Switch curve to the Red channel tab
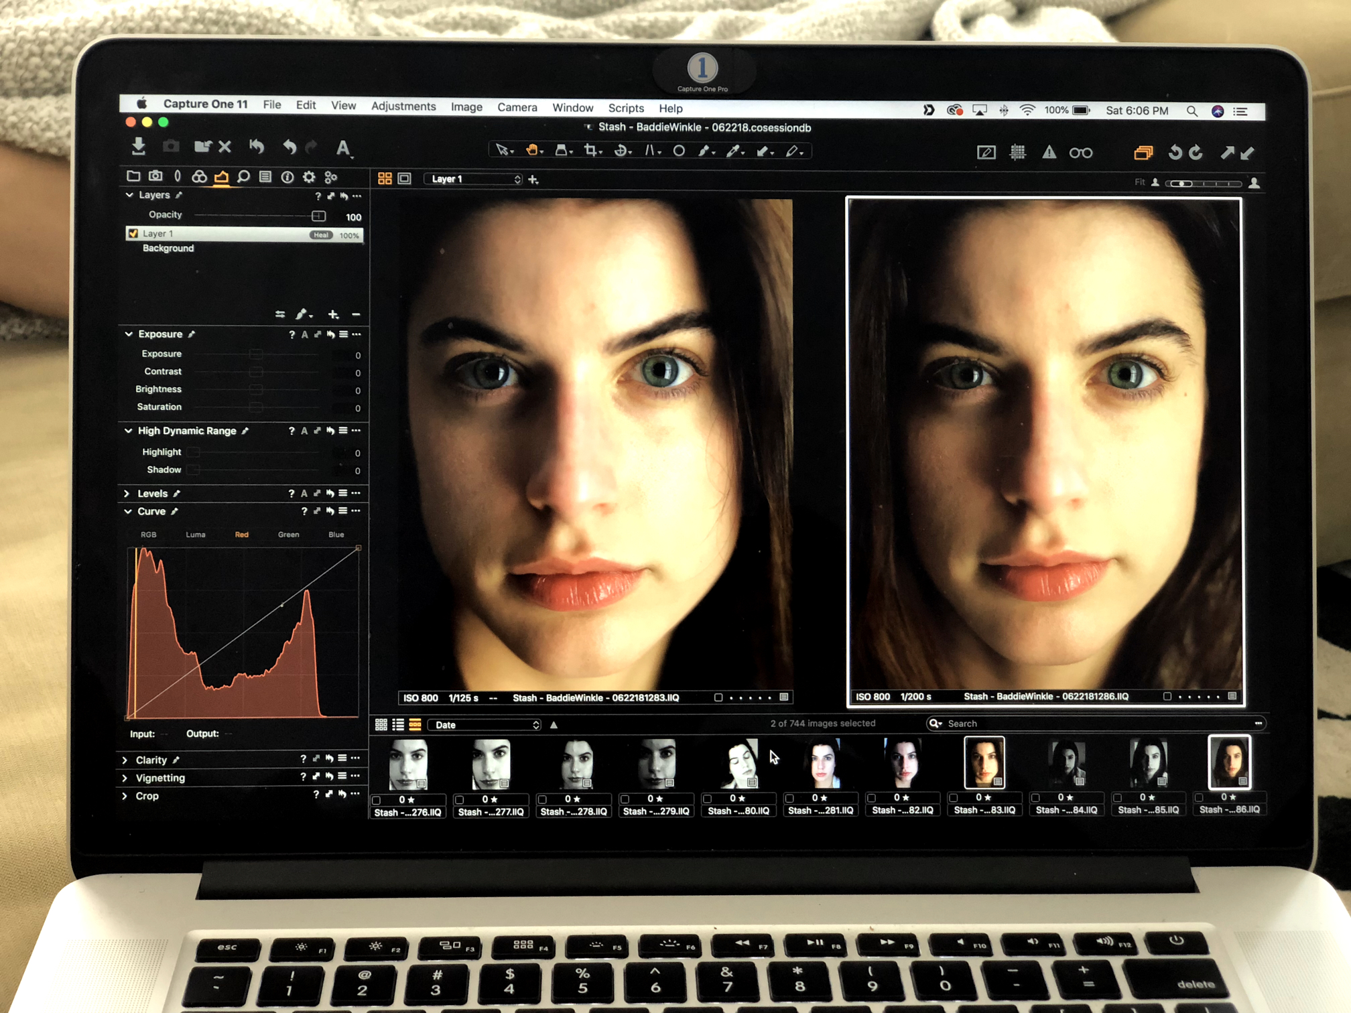The width and height of the screenshot is (1351, 1013). point(241,535)
